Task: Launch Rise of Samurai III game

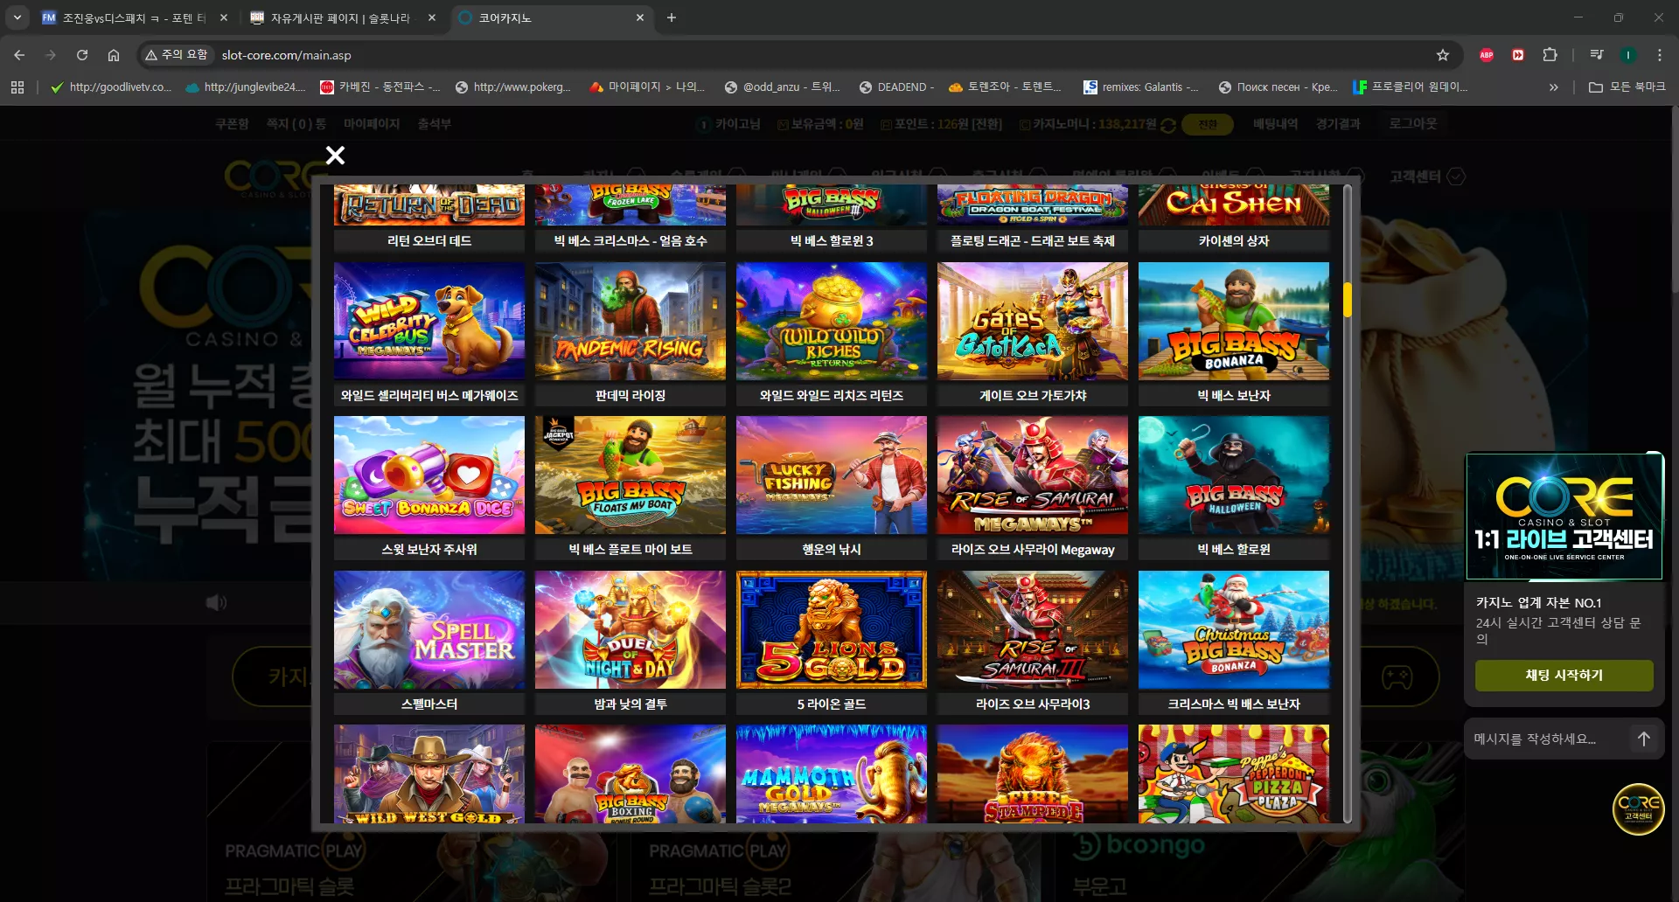Action: 1033,629
